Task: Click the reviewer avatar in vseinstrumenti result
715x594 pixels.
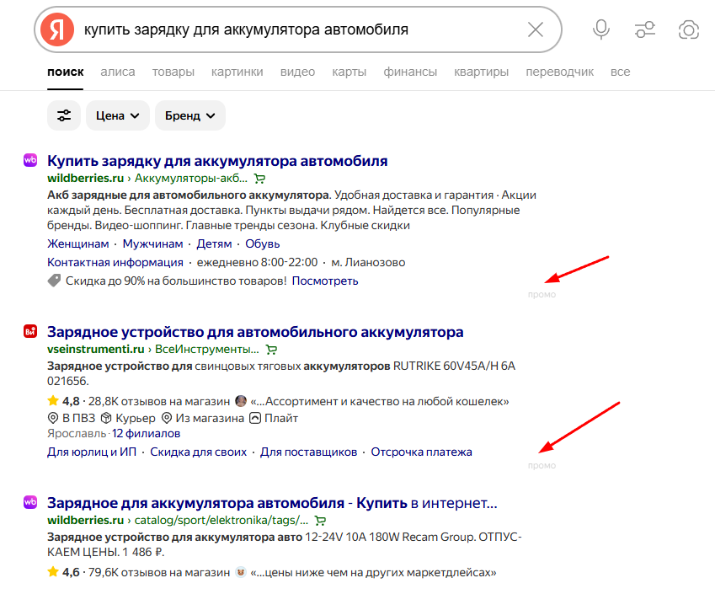Action: [x=241, y=401]
